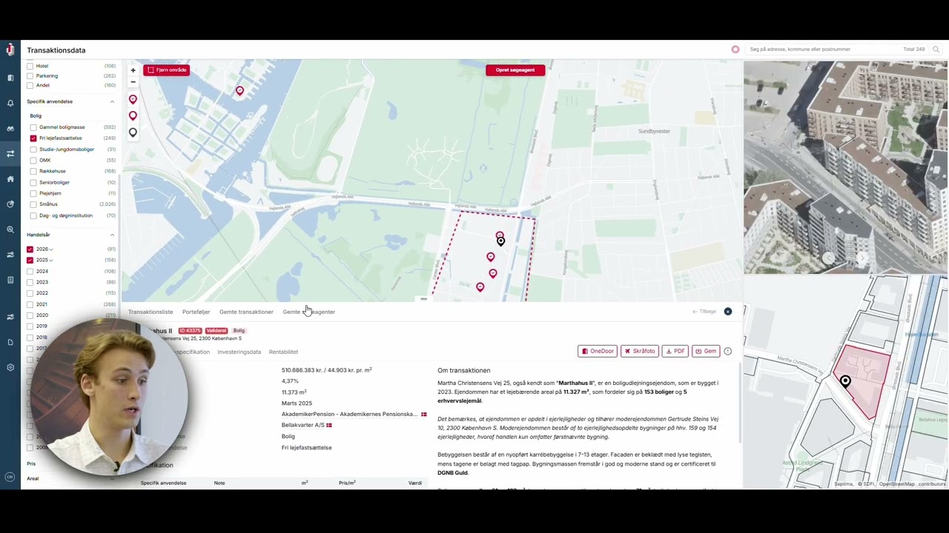Click the app logo at top left

click(10, 50)
